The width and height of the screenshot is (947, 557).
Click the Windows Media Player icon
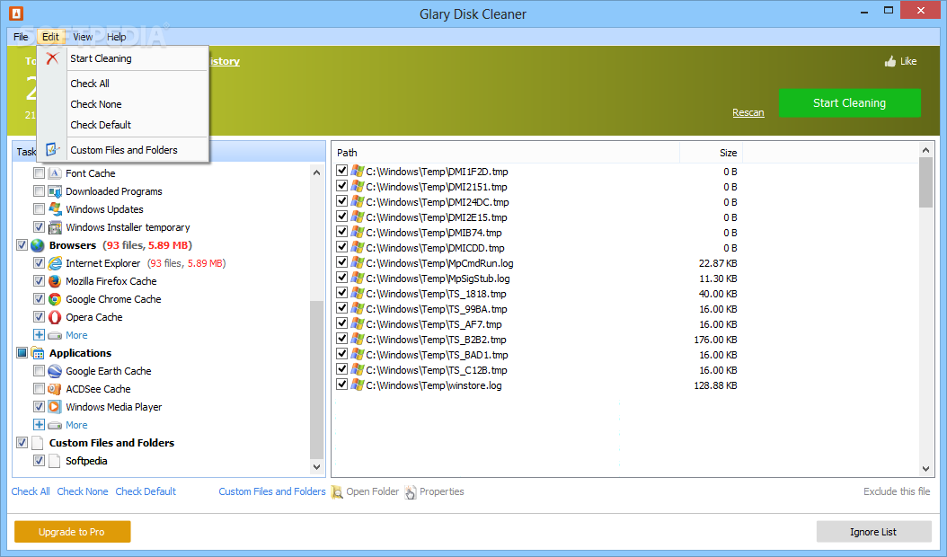(55, 407)
